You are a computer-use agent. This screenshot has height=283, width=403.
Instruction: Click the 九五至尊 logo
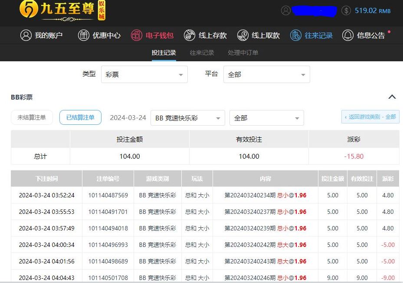point(63,10)
